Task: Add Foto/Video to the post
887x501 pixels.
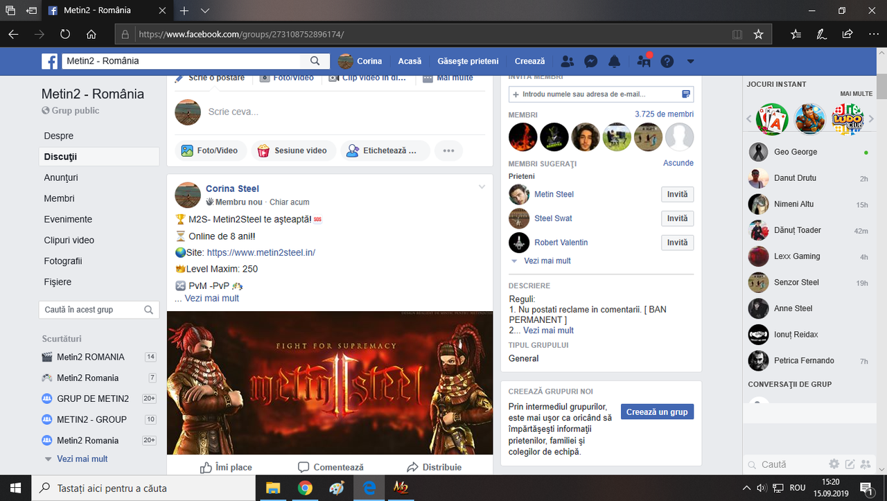Action: pos(209,150)
